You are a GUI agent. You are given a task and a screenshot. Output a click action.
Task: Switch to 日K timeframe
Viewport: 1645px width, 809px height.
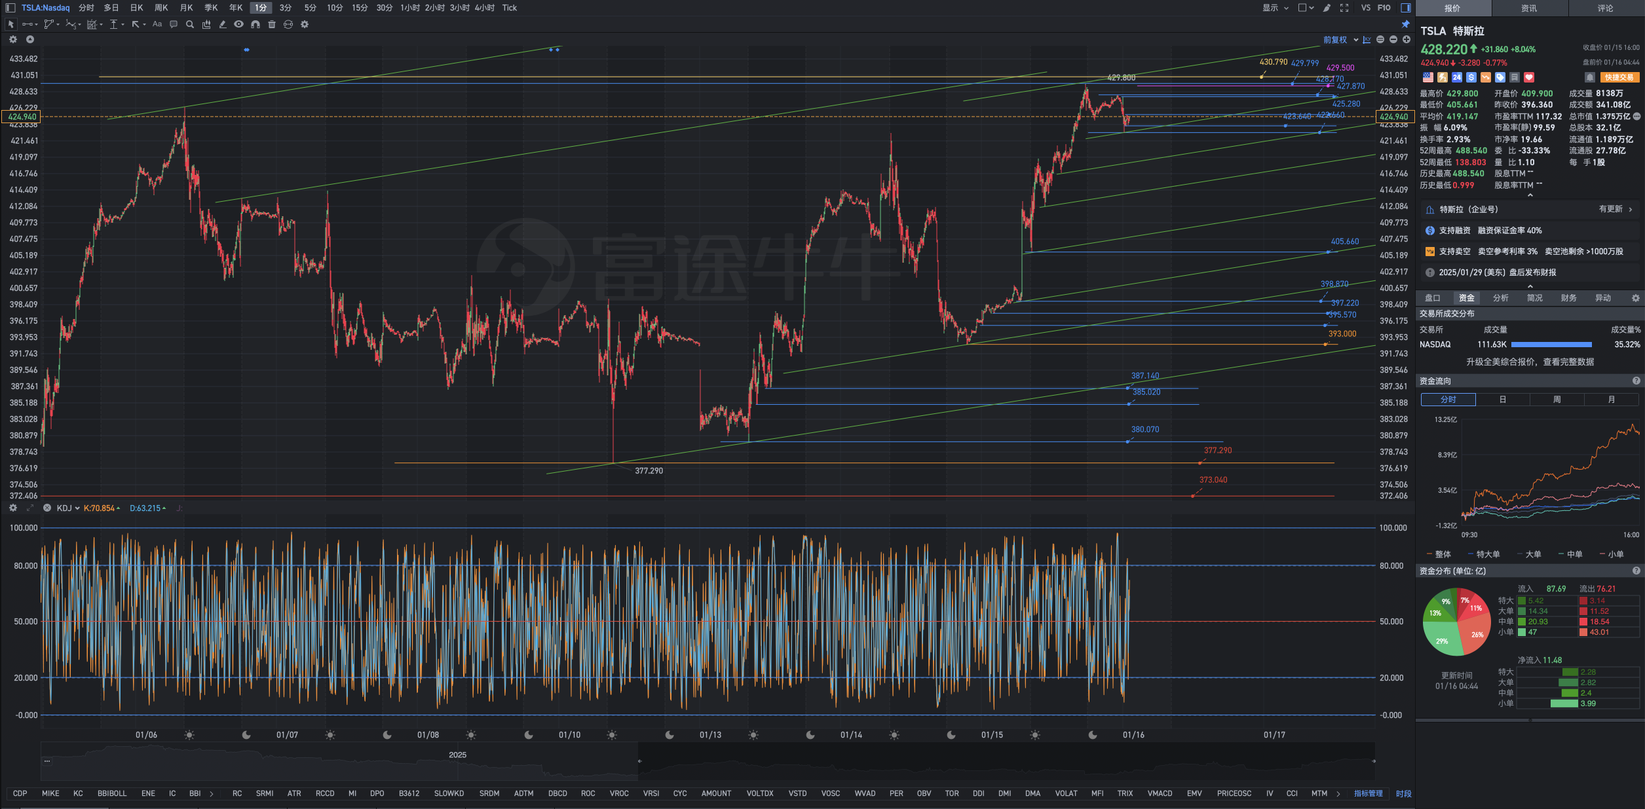pos(136,8)
